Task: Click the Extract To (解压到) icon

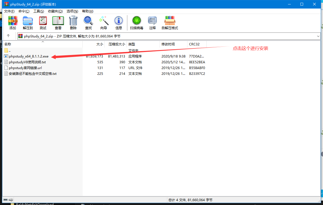Action: tap(28, 23)
